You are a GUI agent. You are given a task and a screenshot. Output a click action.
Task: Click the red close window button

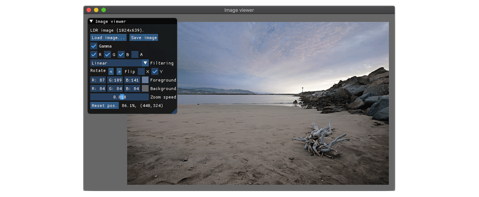pos(89,10)
